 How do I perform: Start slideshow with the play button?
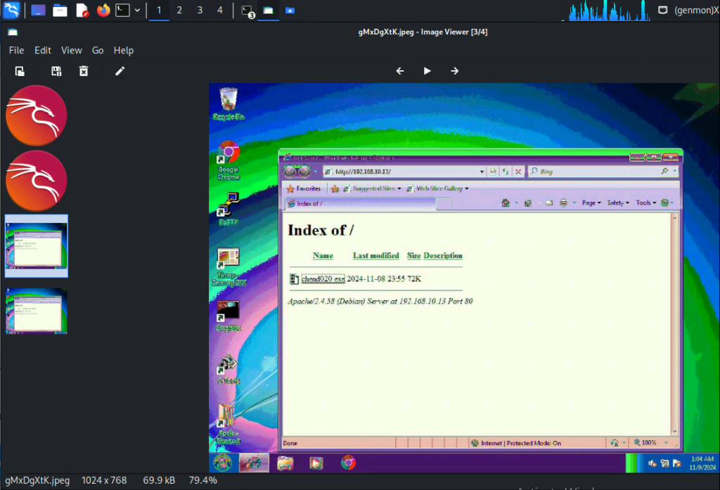point(427,71)
